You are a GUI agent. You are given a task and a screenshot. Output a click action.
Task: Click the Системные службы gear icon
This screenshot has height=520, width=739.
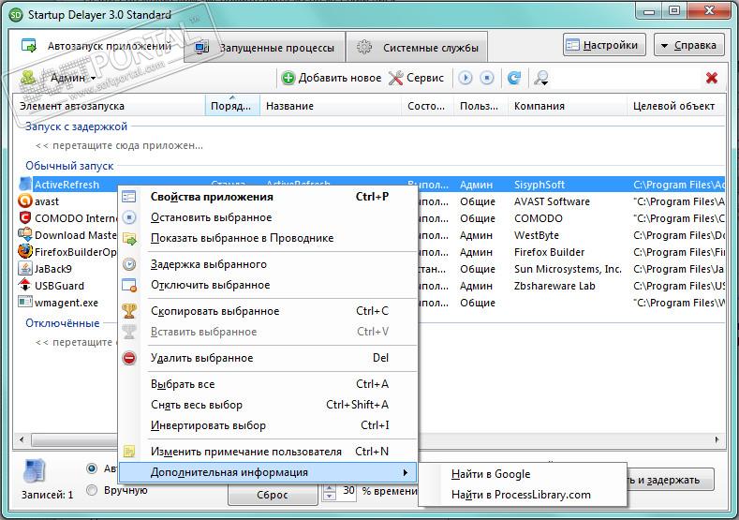pyautogui.click(x=363, y=47)
